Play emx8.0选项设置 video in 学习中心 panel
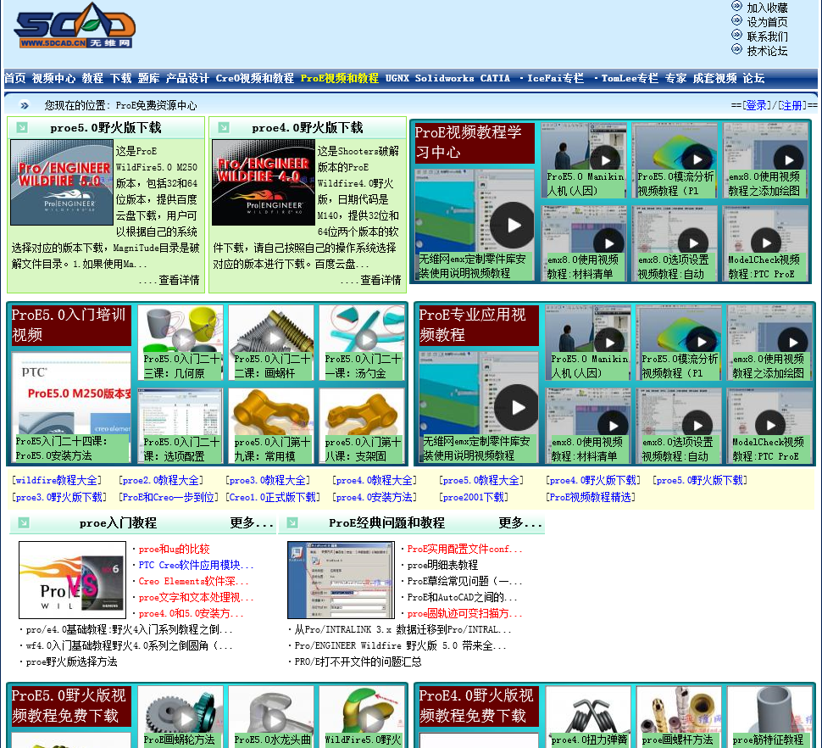The width and height of the screenshot is (822, 748). (693, 243)
